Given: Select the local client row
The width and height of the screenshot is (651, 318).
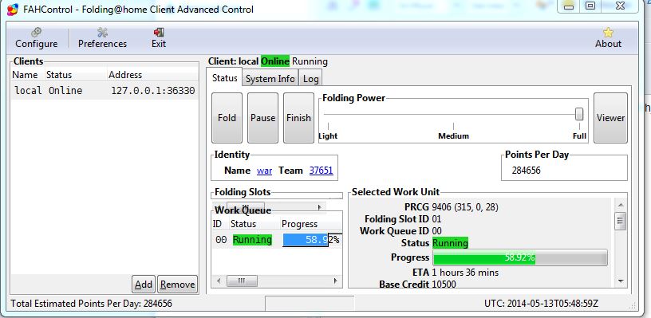Looking at the screenshot, I should [x=105, y=90].
